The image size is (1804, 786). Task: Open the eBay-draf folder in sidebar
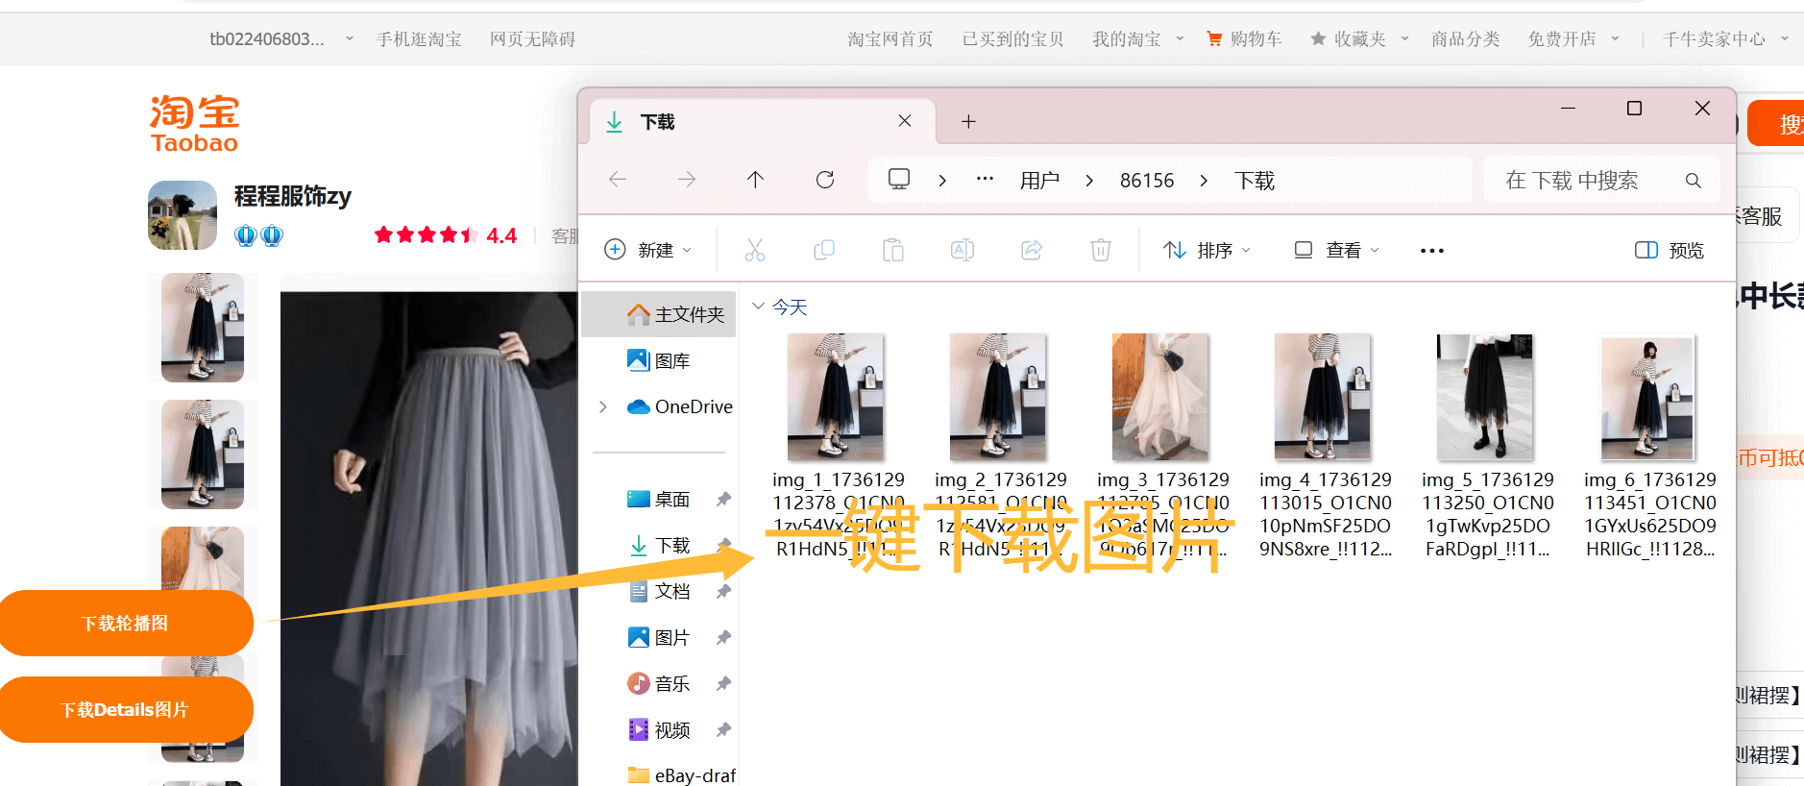tap(682, 774)
